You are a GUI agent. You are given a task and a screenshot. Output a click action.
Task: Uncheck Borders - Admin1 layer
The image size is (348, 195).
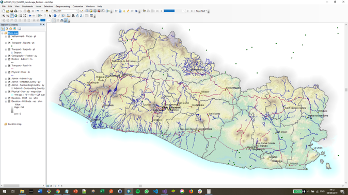point(9,59)
